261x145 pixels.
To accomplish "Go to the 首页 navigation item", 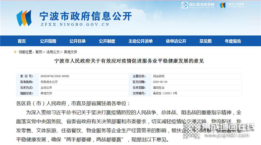I will click(22, 41).
